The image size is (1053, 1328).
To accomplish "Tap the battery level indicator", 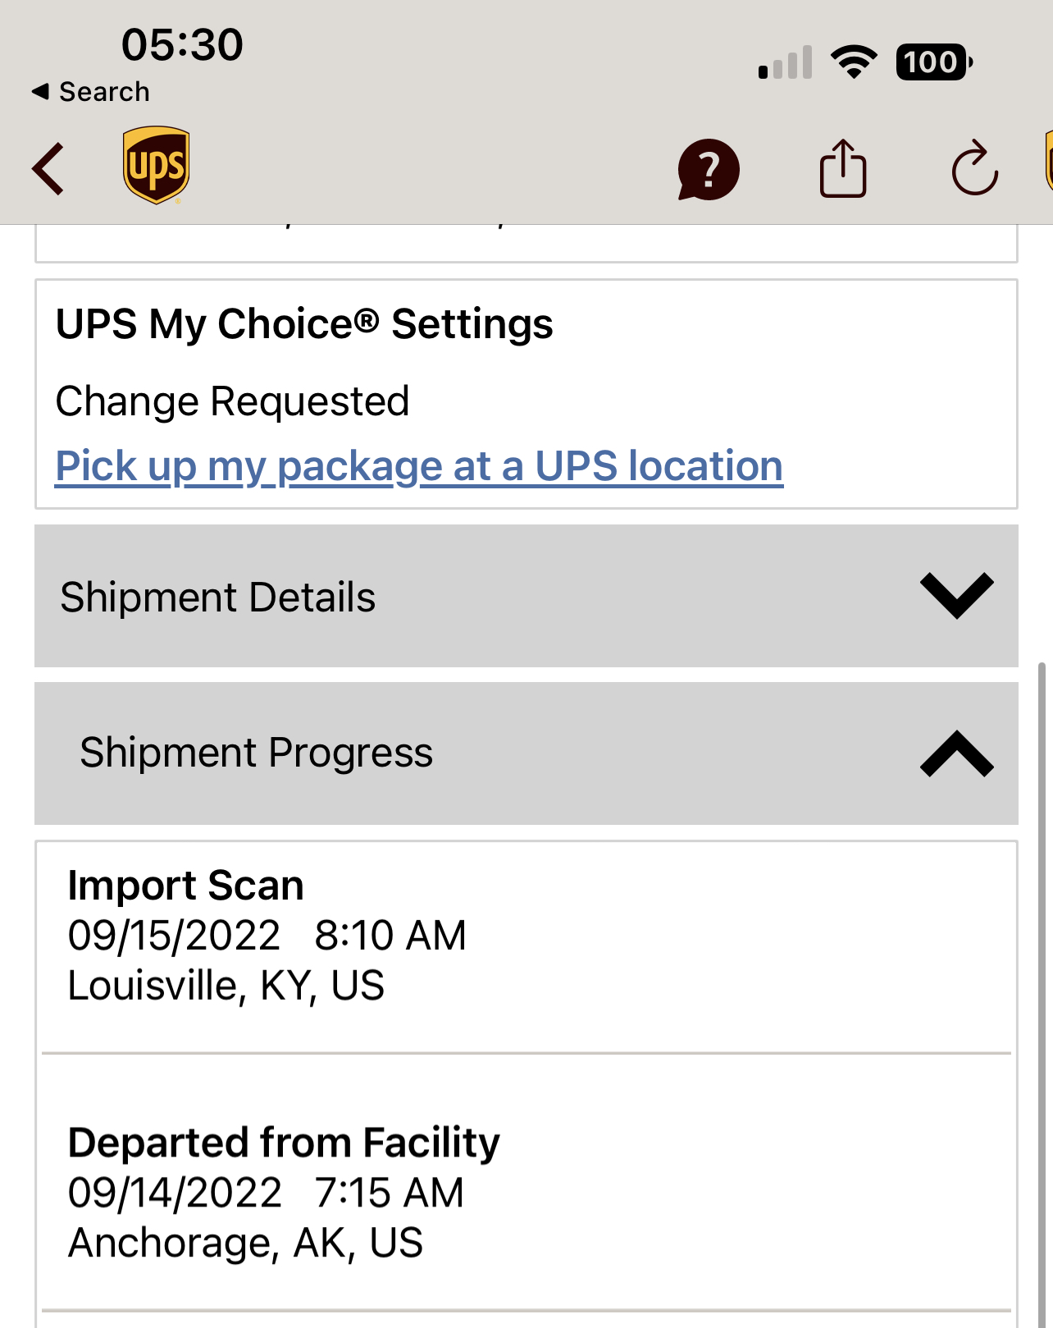I will tap(934, 62).
